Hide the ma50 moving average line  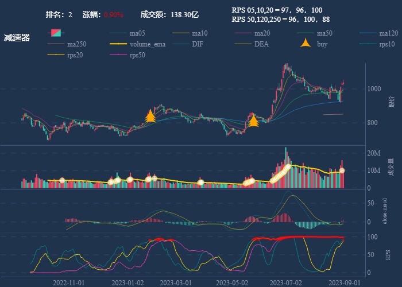[306, 33]
